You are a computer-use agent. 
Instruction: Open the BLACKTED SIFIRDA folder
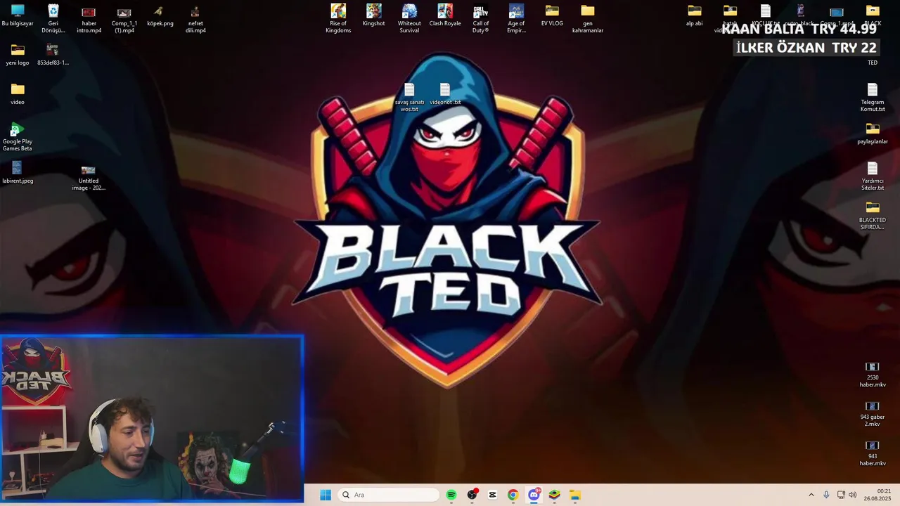click(x=873, y=215)
